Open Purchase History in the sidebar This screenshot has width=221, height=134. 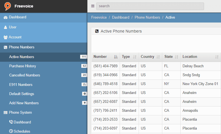pyautogui.click(x=44, y=66)
